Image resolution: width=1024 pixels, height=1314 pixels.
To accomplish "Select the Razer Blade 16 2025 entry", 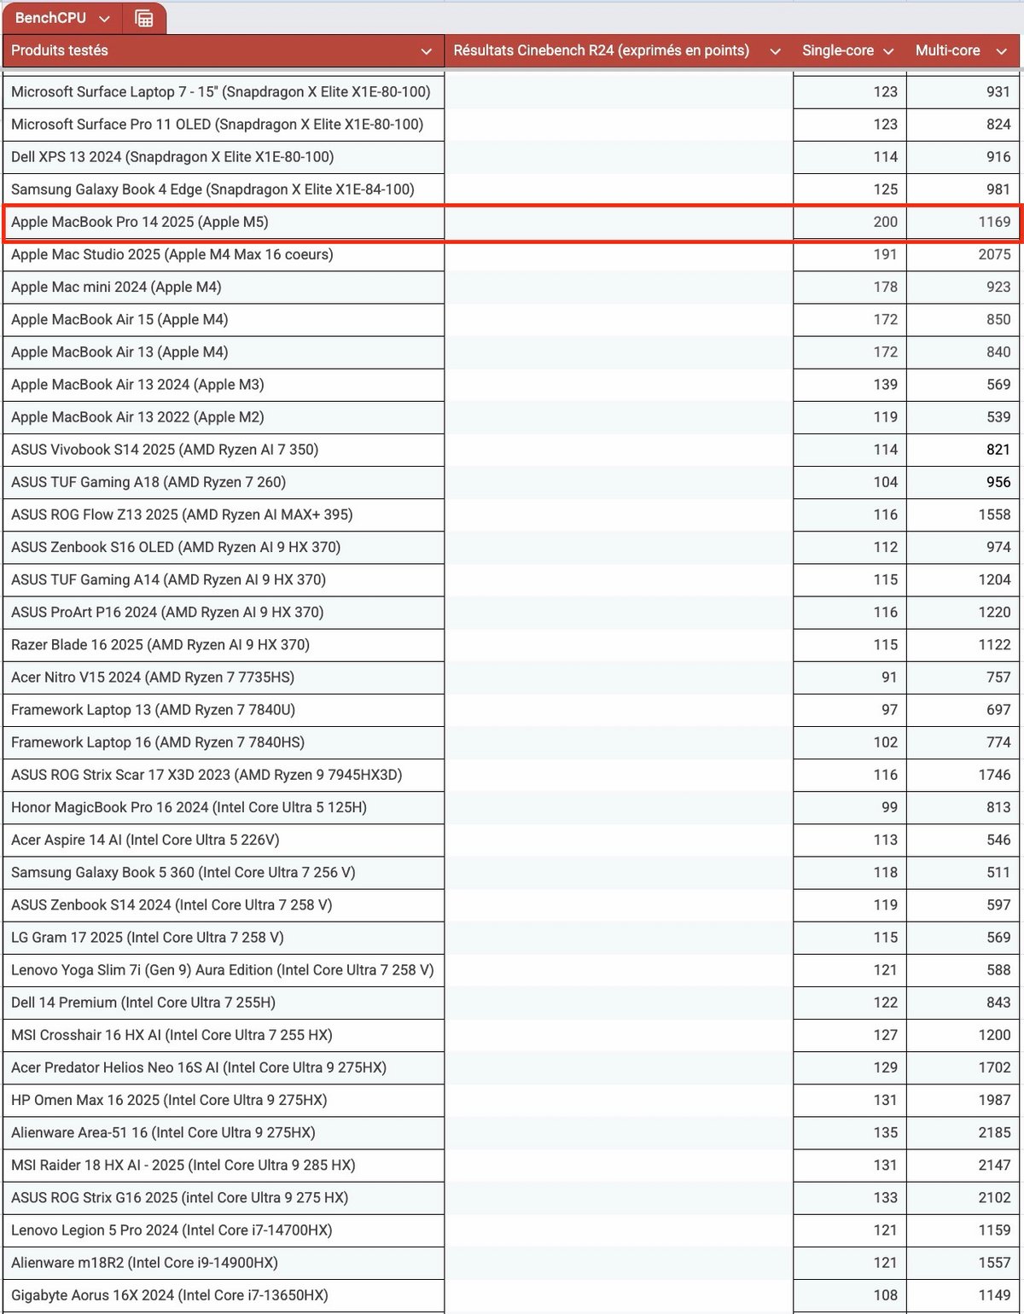I will coord(222,645).
